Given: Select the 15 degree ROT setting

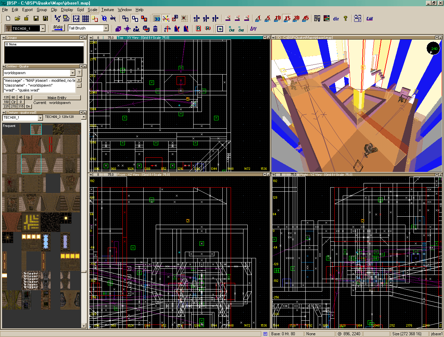Looking at the screenshot, I should [287, 18].
